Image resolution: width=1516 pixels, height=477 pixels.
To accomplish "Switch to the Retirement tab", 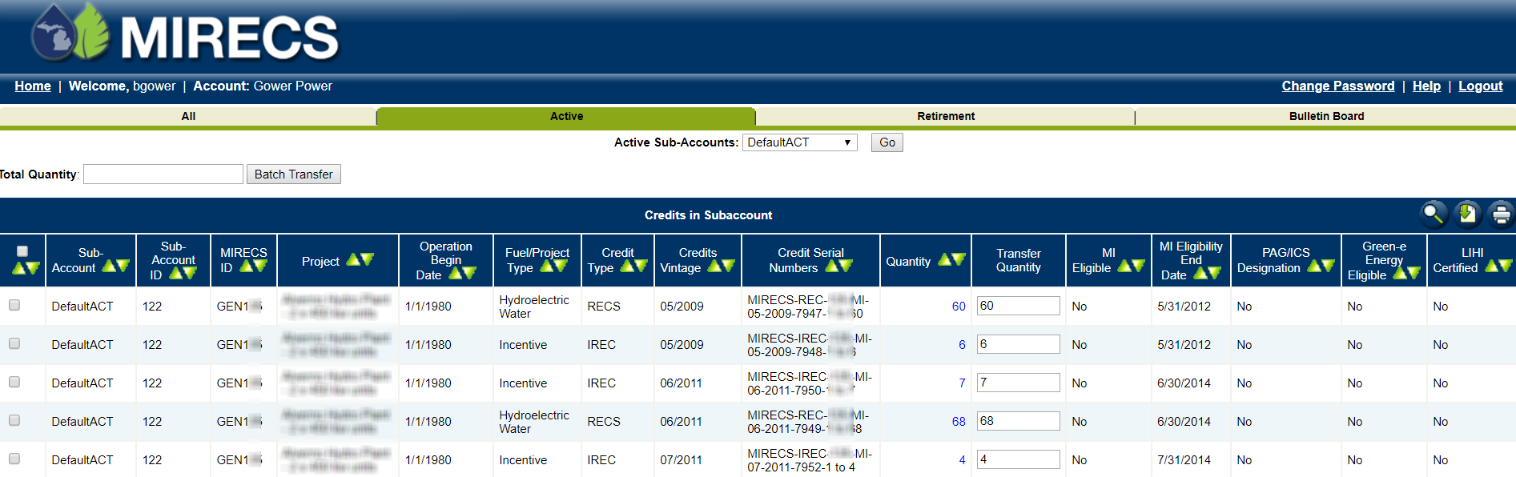I will pyautogui.click(x=945, y=116).
